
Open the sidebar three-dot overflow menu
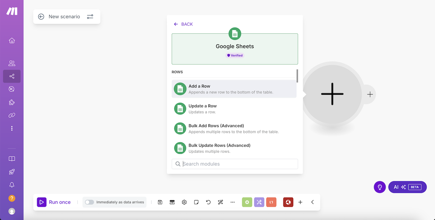pos(12,128)
